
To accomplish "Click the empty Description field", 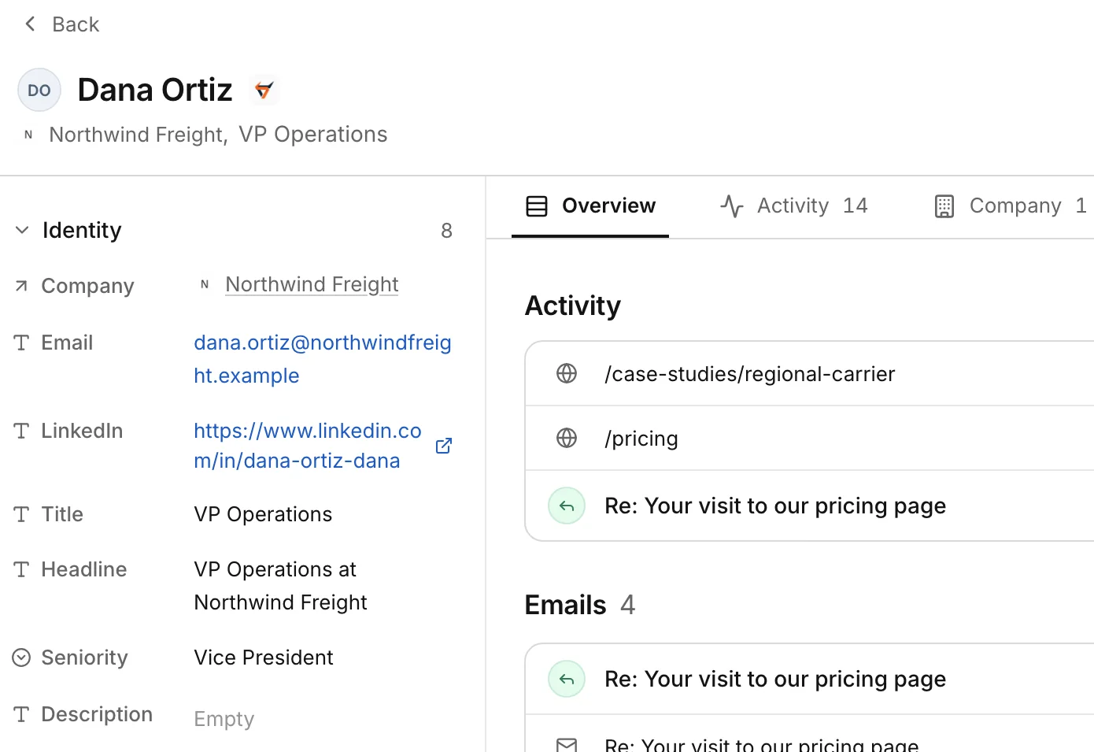I will coord(224,719).
